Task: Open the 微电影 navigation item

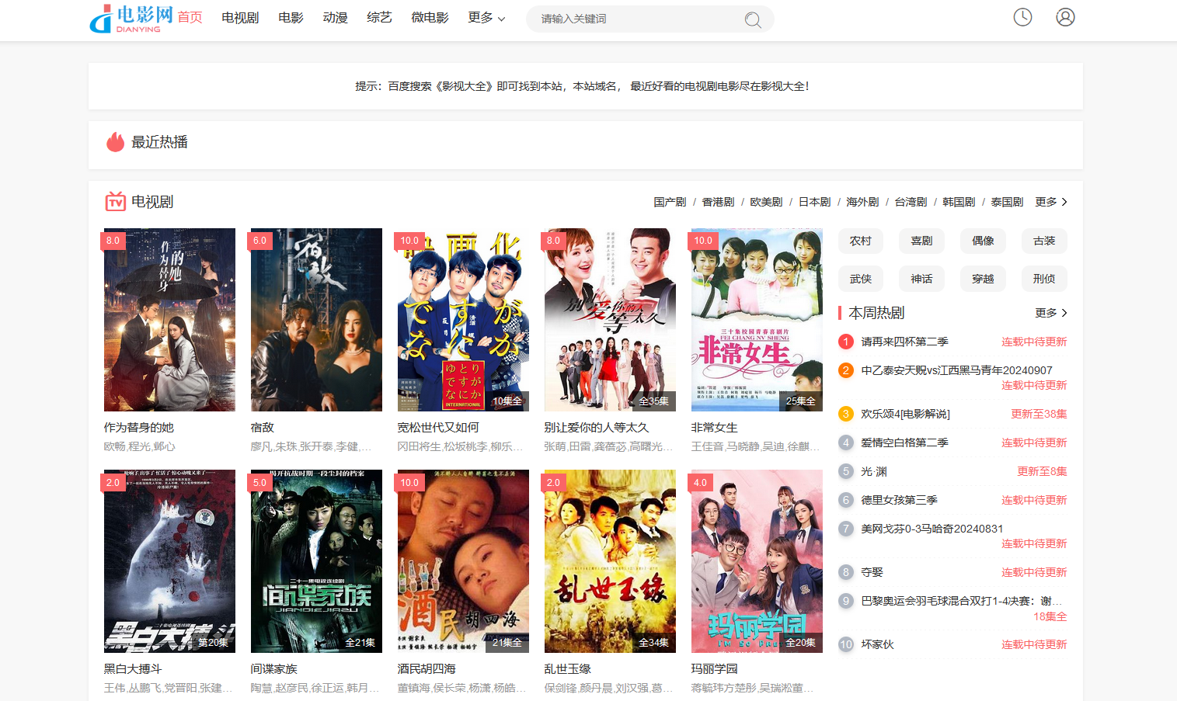Action: pyautogui.click(x=430, y=18)
